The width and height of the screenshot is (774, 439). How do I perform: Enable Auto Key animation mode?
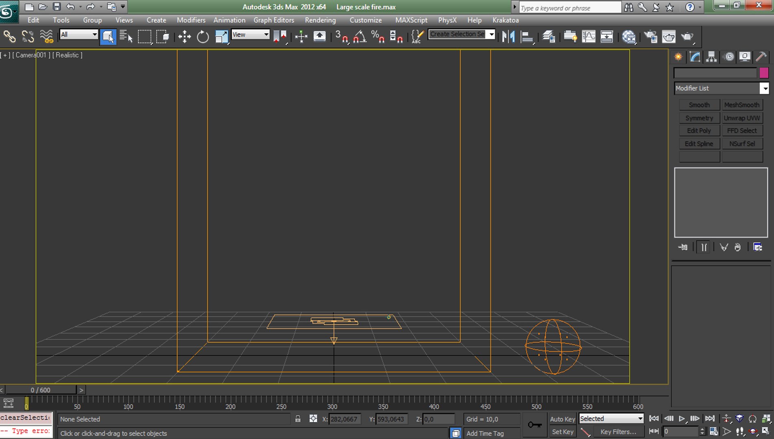pyautogui.click(x=562, y=419)
